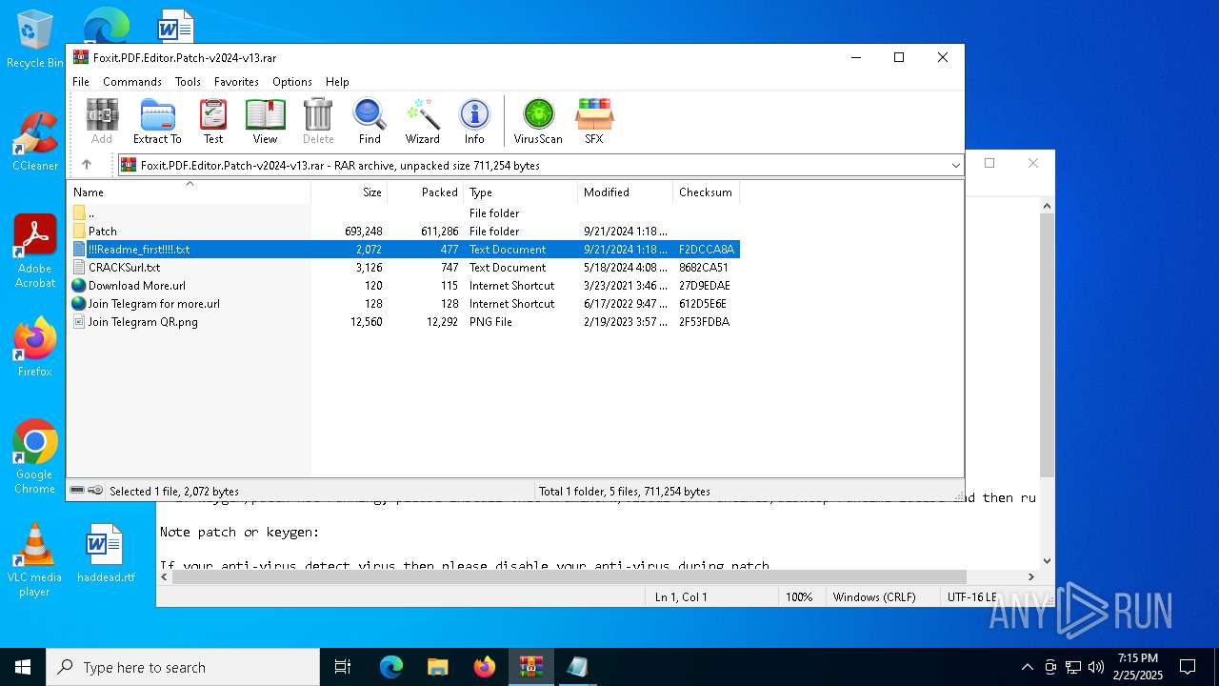Open the notification center icon

[x=1188, y=667]
